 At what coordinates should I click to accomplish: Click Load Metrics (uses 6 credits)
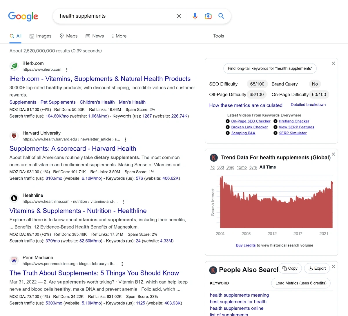(x=301, y=283)
